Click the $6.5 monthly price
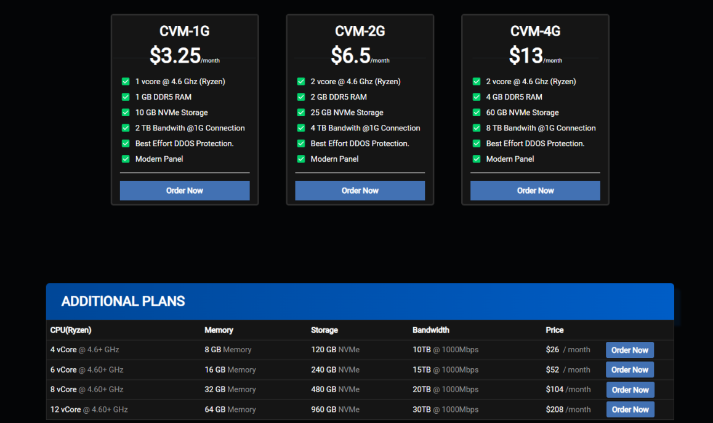Image resolution: width=713 pixels, height=423 pixels. pos(360,55)
